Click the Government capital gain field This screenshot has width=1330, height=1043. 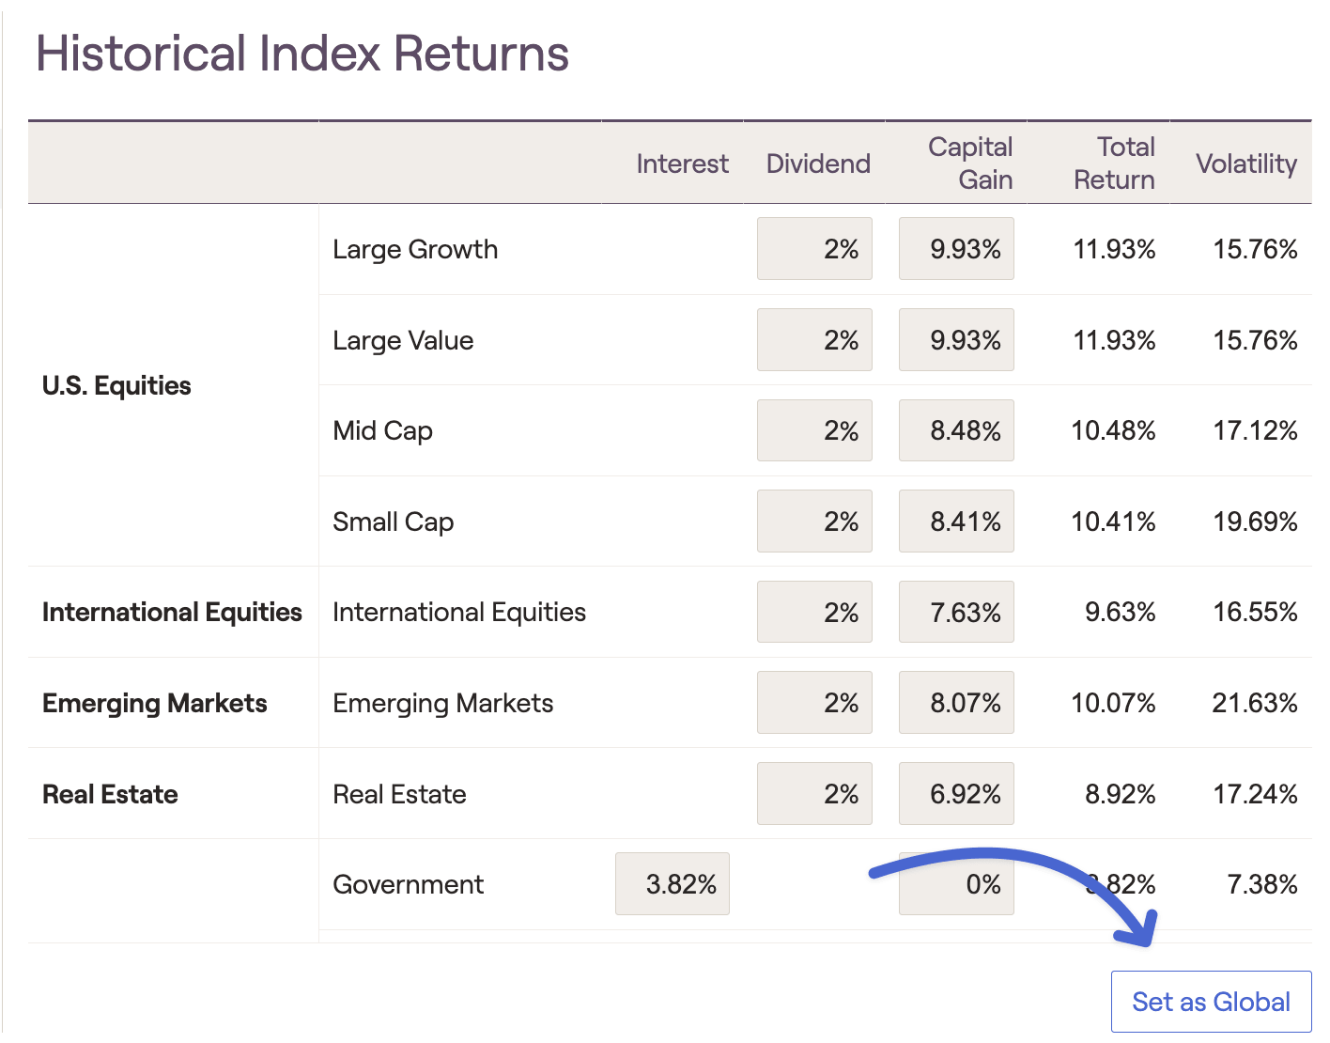coord(956,884)
